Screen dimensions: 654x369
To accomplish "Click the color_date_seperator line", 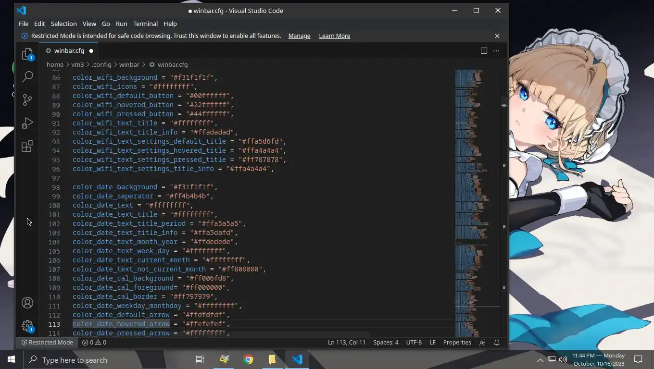I will coord(143,196).
